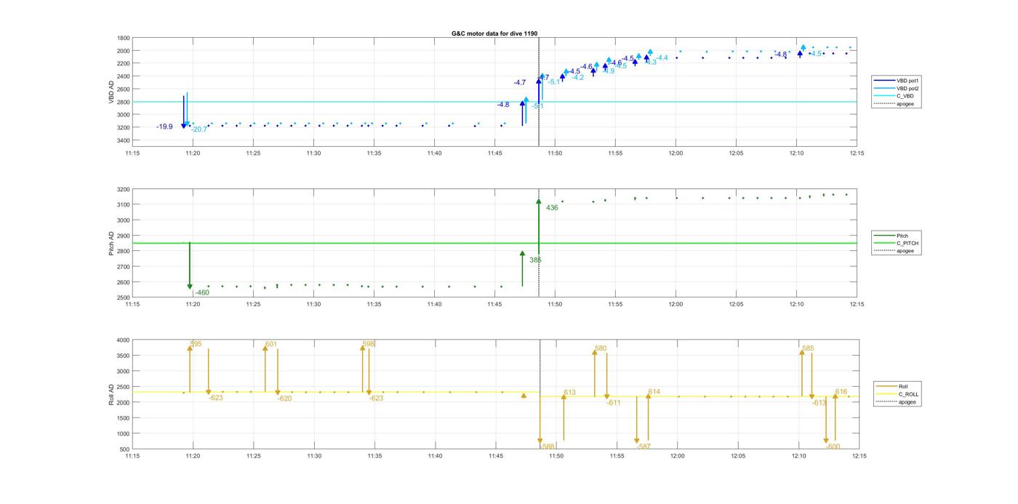Click the '-588' roll data label
Screen dimensions: 1018x504
point(548,446)
